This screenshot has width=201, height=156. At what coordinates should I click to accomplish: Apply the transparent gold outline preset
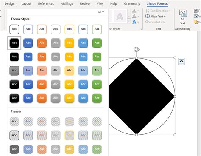click(x=70, y=136)
